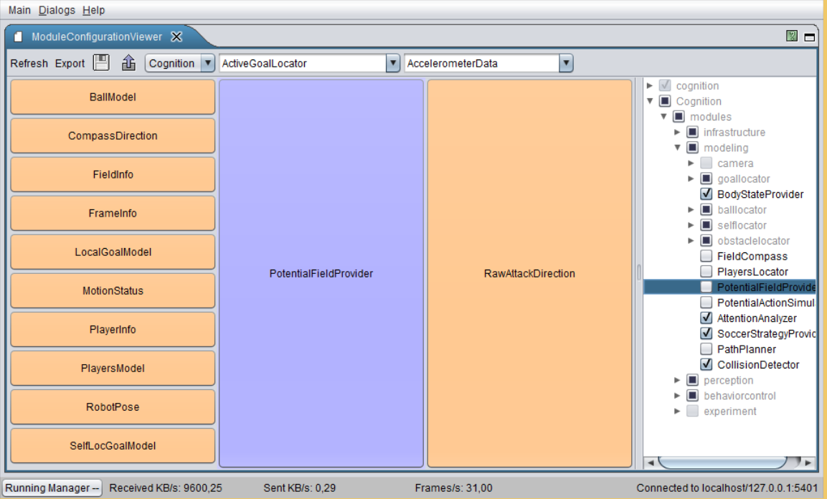827x499 pixels.
Task: Expand the perception tree node
Action: [678, 381]
